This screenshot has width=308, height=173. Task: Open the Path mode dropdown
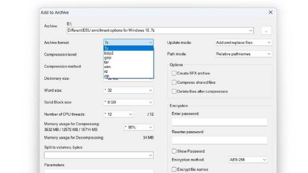[x=243, y=54]
